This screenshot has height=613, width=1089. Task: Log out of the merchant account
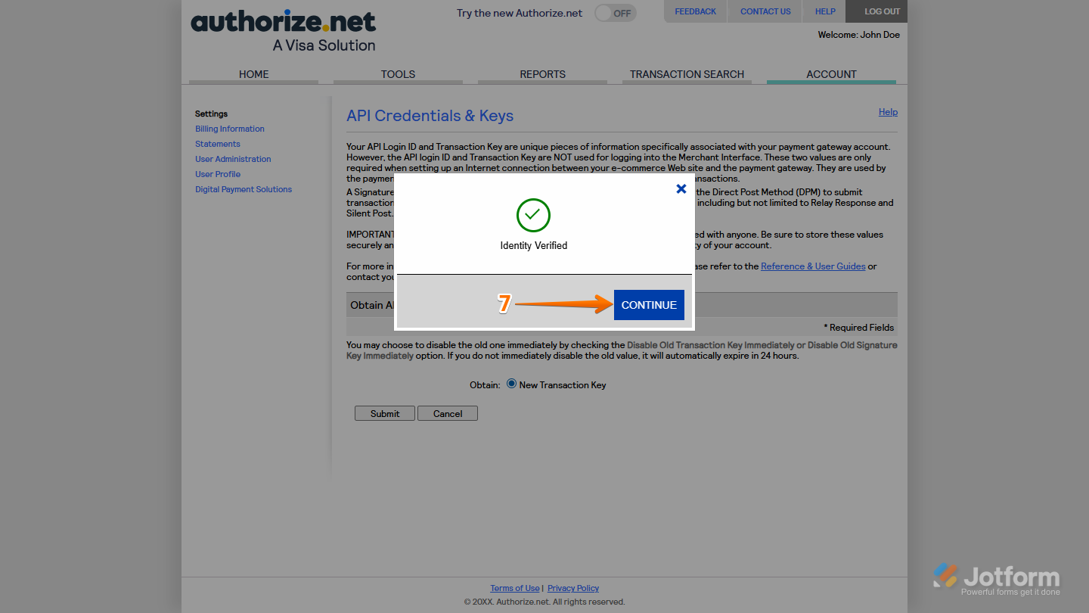[876, 11]
